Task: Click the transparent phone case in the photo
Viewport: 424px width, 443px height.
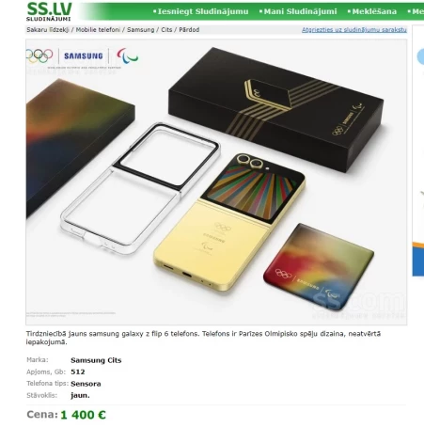Action: [x=140, y=188]
